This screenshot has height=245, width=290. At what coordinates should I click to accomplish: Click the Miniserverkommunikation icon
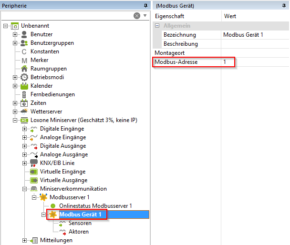pos(34,189)
